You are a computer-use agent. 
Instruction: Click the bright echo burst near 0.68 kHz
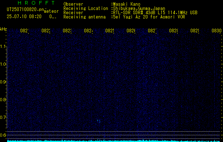pyautogui.click(x=99, y=121)
